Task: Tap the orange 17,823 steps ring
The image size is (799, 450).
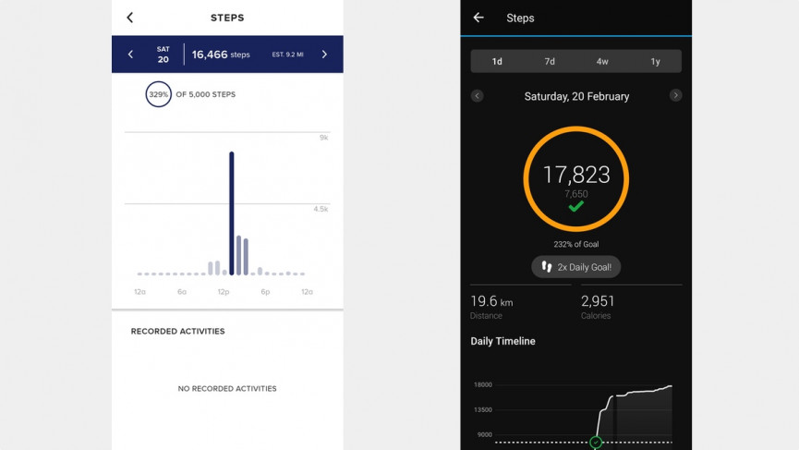Action: [x=575, y=177]
